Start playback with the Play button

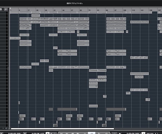coord(99,133)
